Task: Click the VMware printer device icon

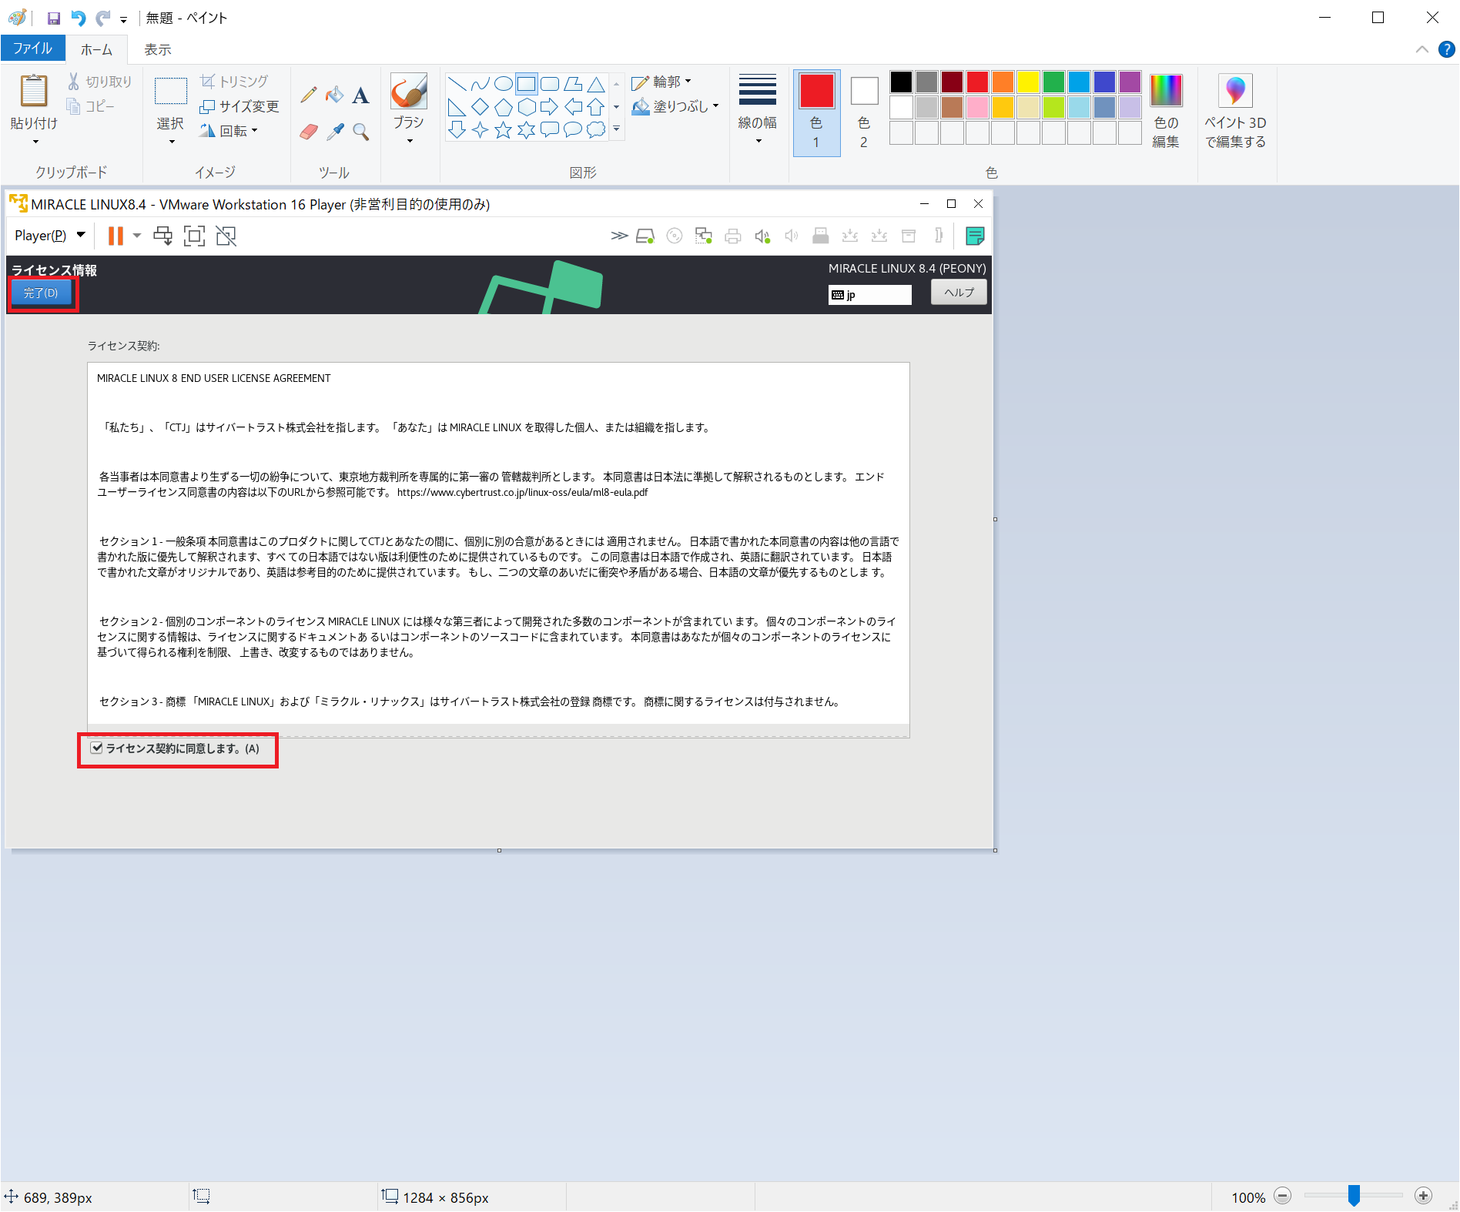Action: [x=733, y=236]
